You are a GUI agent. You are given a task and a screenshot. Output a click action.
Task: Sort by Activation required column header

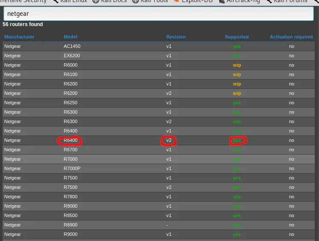click(291, 37)
